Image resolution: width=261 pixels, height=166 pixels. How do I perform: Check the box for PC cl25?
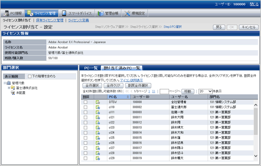click(85, 138)
